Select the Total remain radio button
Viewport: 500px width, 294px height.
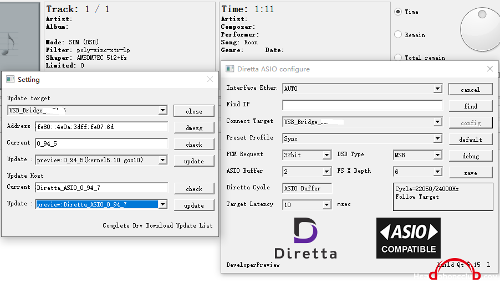[398, 58]
